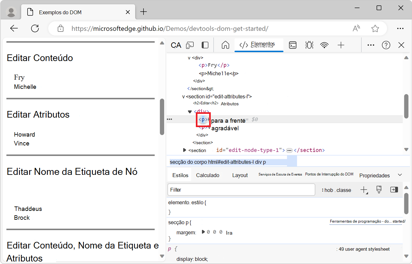Open the Console panel icon
Screen dimensions: 412x264
[293, 45]
